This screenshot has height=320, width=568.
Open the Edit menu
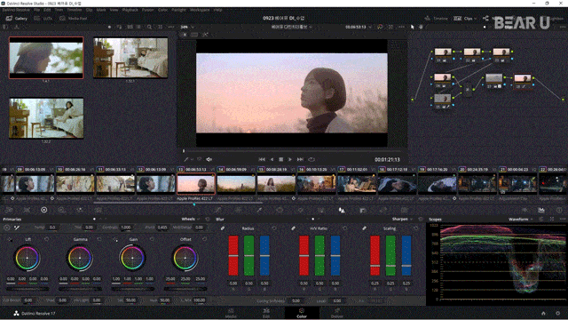pos(47,10)
